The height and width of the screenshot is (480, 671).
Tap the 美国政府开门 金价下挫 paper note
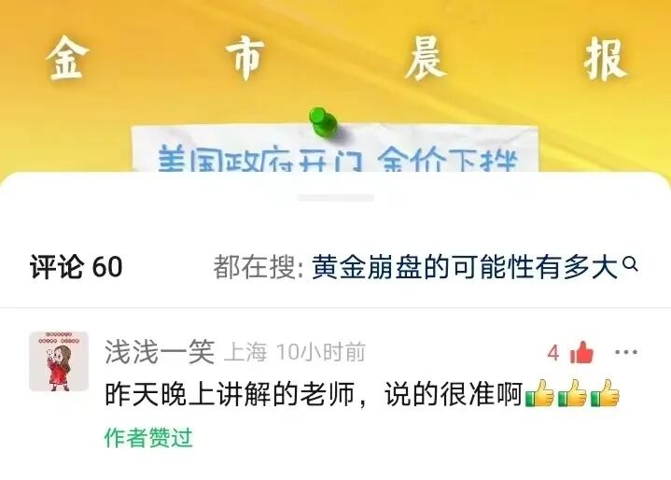click(x=334, y=148)
